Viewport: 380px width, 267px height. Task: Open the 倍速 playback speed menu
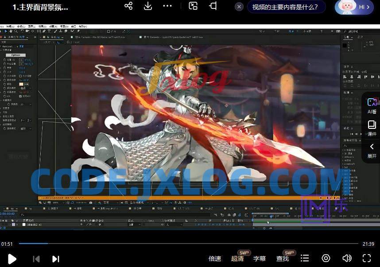coord(215,259)
